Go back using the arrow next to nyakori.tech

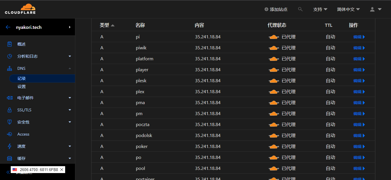[x=8, y=27]
